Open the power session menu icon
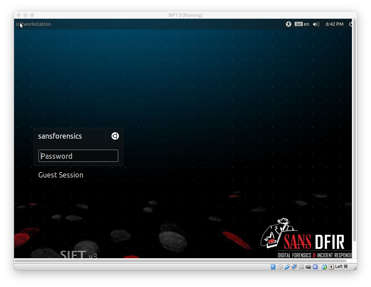The image size is (371, 287). click(x=351, y=24)
